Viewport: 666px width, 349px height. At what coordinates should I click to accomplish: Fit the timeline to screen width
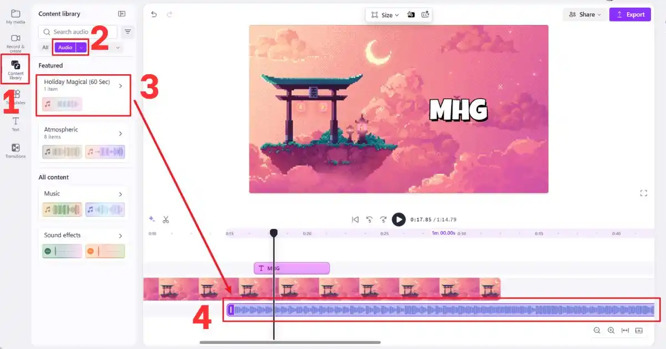point(625,330)
